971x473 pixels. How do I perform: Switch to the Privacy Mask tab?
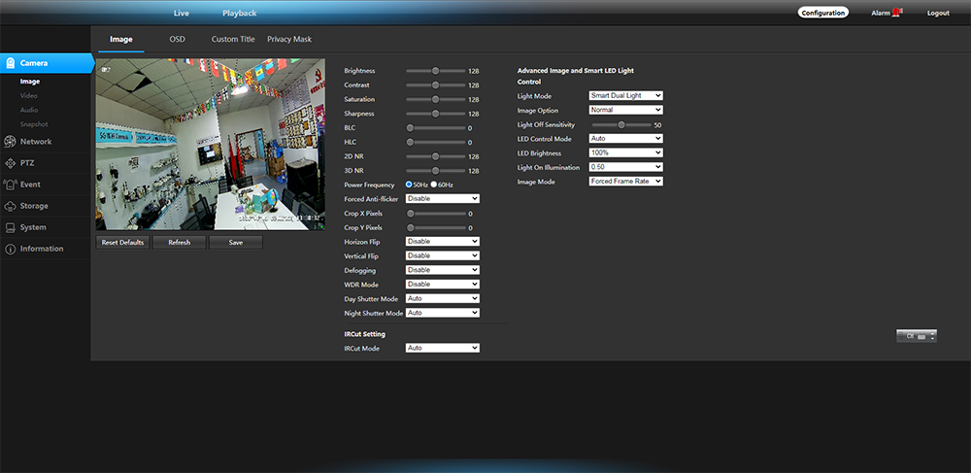click(289, 39)
